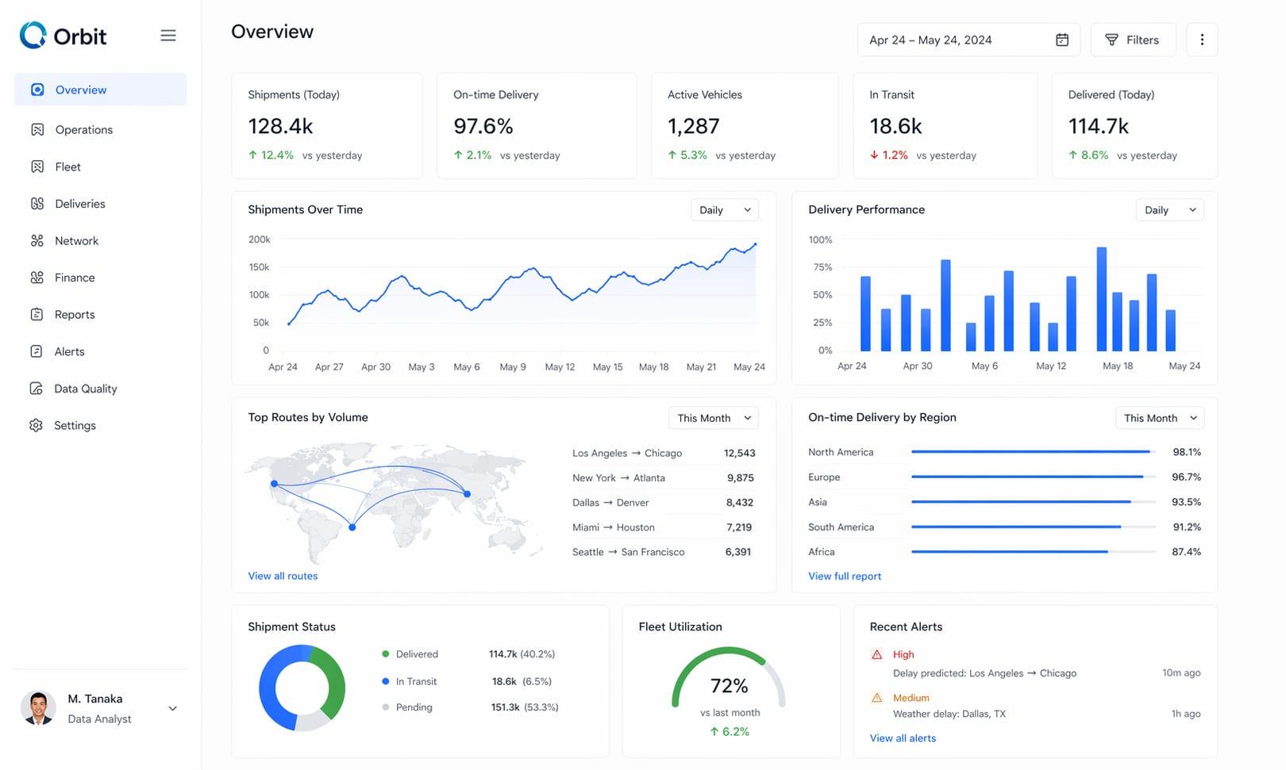
Task: Click the Overview sidebar icon
Action: [x=37, y=90]
